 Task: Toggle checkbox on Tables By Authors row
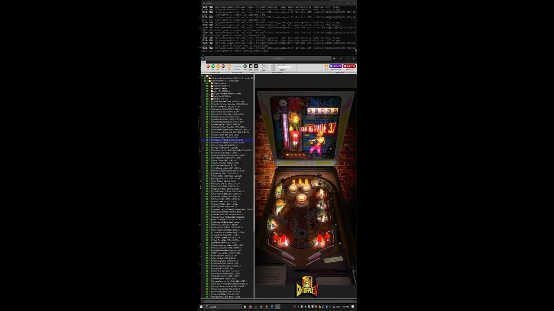209,83
